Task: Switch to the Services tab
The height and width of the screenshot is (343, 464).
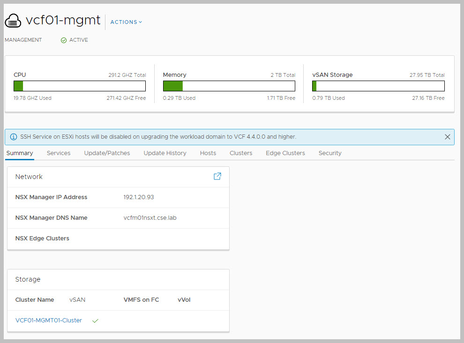Action: tap(59, 153)
